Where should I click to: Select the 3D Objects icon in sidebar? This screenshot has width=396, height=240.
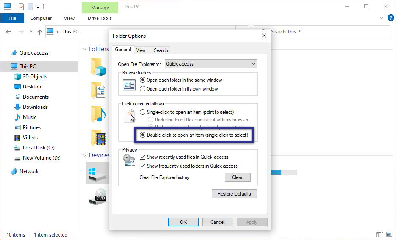(17, 76)
